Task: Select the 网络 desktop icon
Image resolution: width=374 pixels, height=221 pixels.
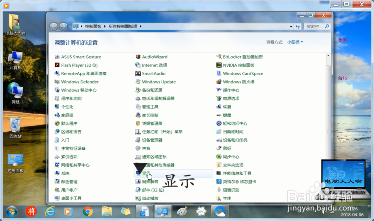Action: 15,93
